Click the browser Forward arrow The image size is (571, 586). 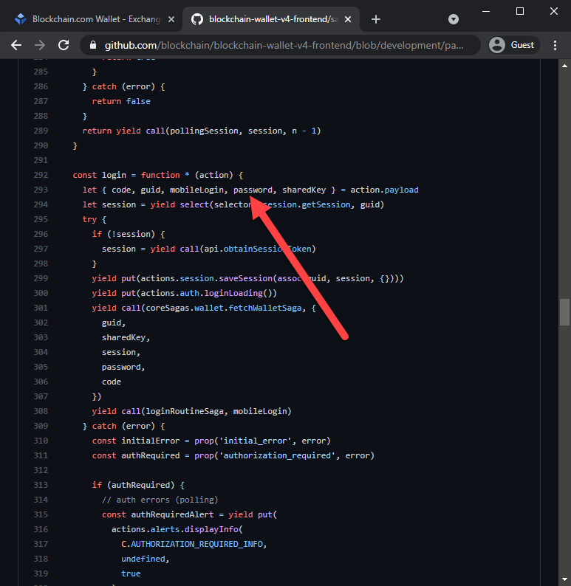coord(40,45)
